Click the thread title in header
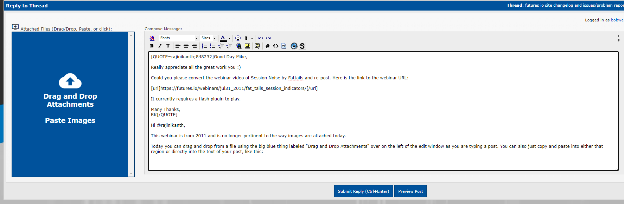The image size is (624, 204). (x=574, y=5)
